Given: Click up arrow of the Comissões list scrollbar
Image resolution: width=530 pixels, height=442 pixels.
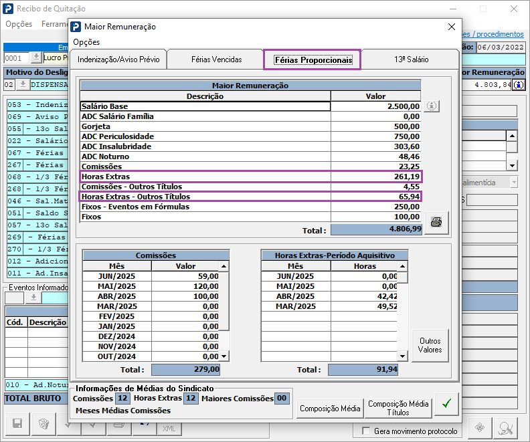Looking at the screenshot, I should 224,266.
